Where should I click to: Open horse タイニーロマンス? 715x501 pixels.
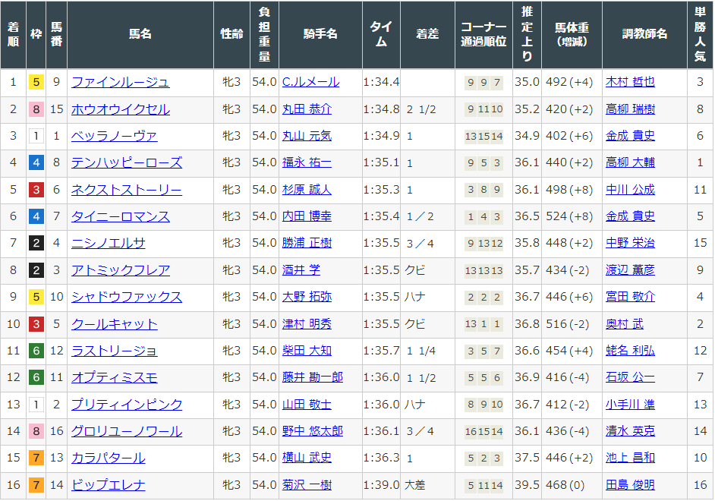pyautogui.click(x=121, y=216)
